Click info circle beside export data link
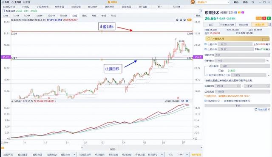This screenshot has height=157, width=272. 269,110
